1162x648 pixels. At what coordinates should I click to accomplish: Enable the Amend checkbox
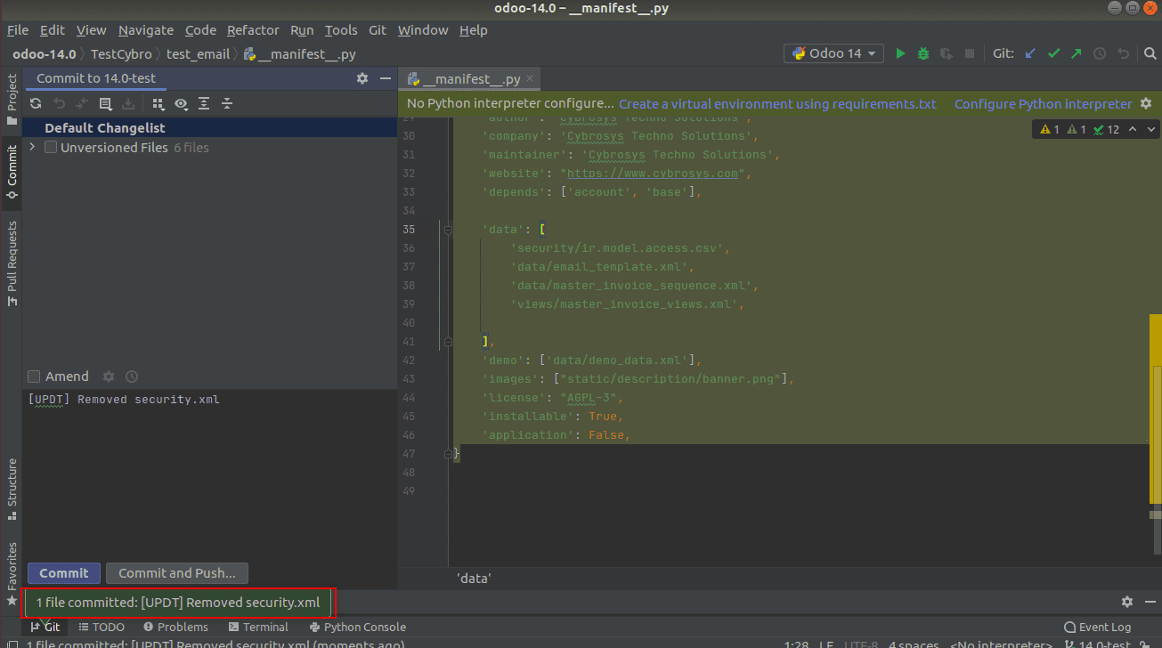coord(34,377)
